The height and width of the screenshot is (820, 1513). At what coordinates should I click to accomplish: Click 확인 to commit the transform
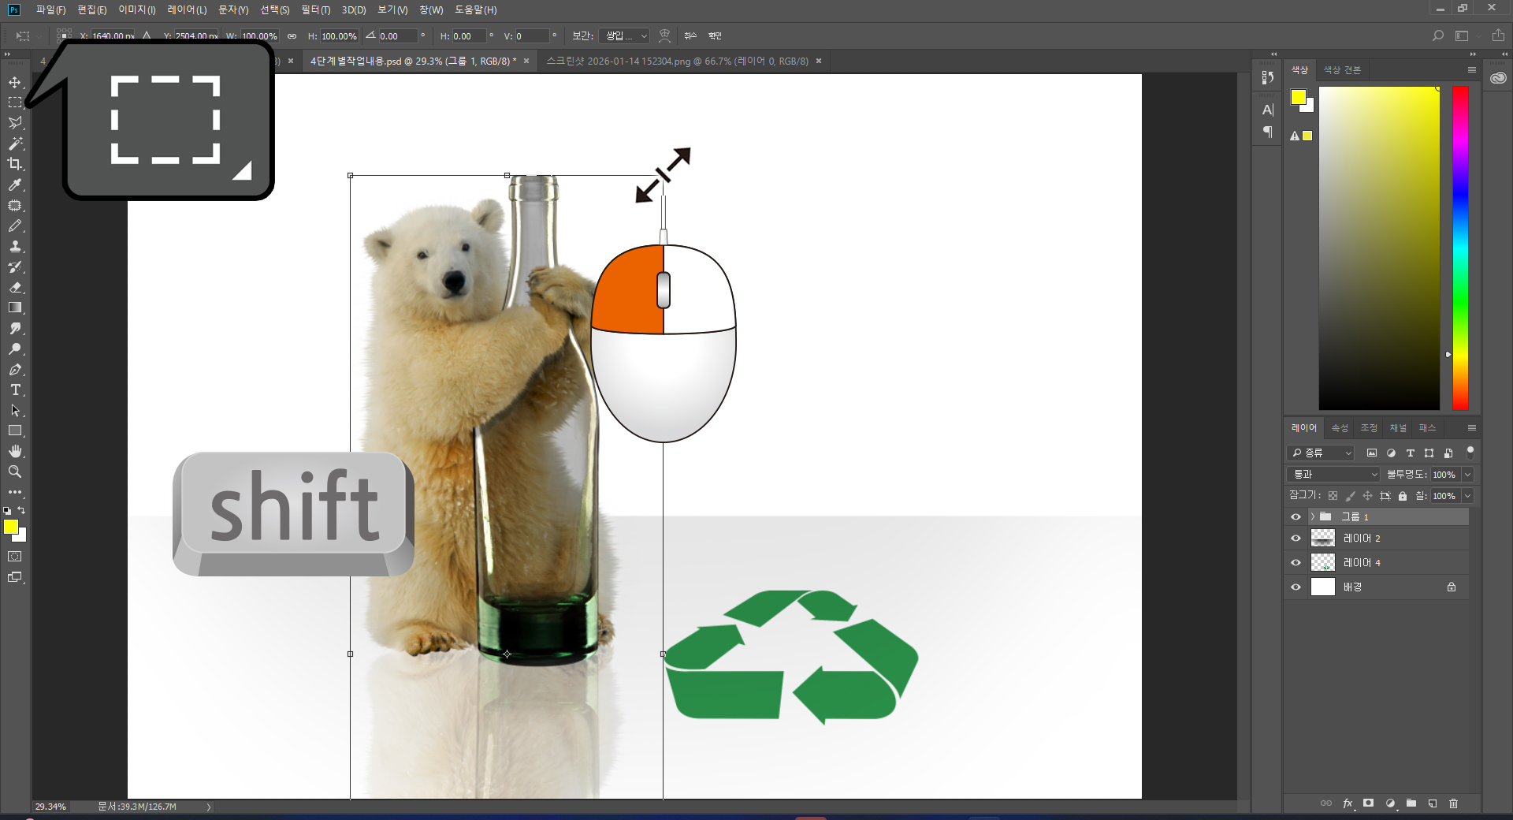715,35
